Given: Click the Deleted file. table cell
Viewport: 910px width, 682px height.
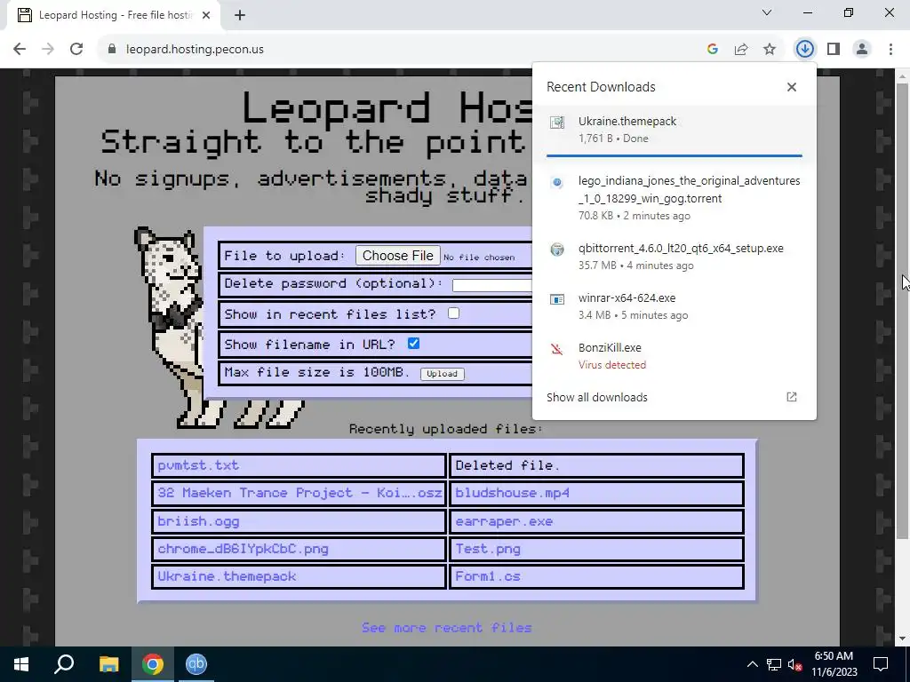Looking at the screenshot, I should (596, 465).
